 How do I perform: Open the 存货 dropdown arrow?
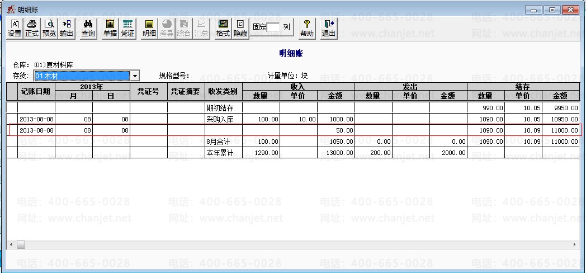(135, 76)
